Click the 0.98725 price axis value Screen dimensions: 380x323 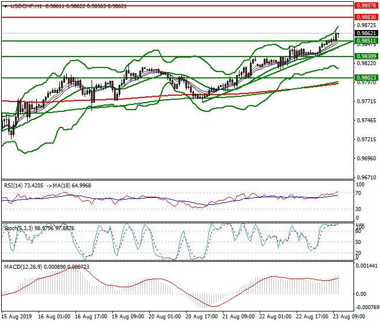(x=367, y=25)
